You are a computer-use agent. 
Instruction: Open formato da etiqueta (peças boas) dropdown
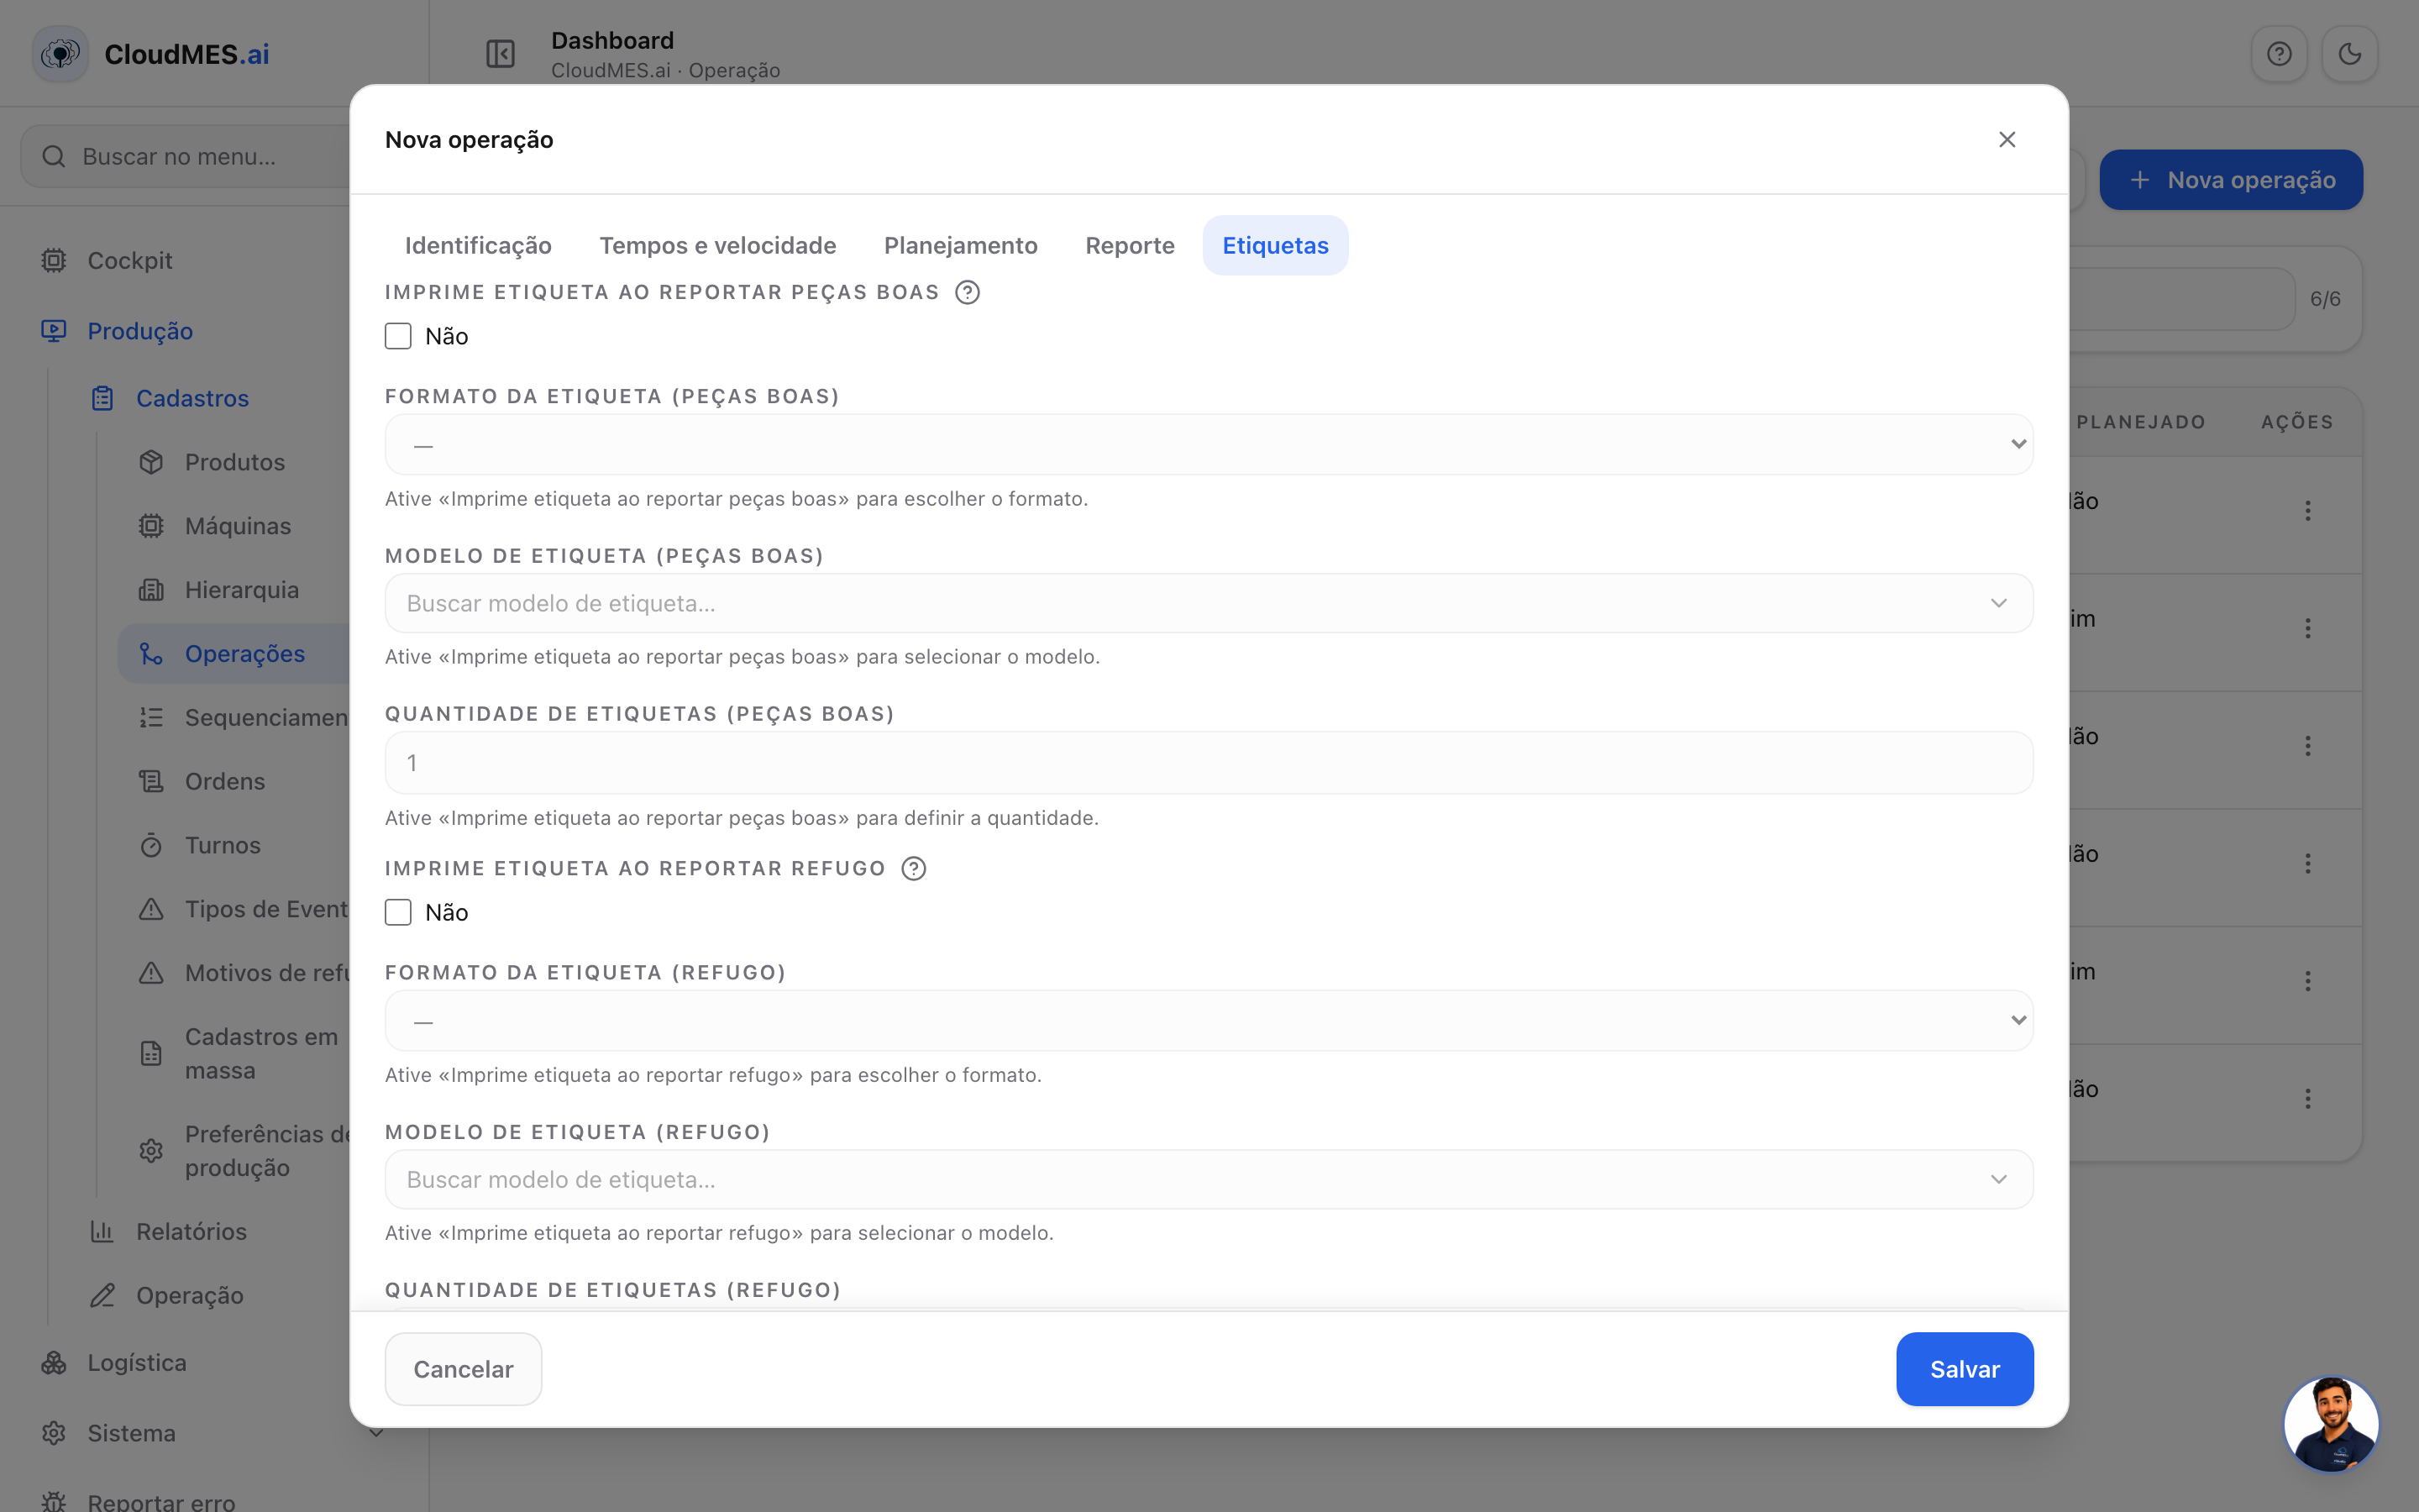(x=1209, y=444)
